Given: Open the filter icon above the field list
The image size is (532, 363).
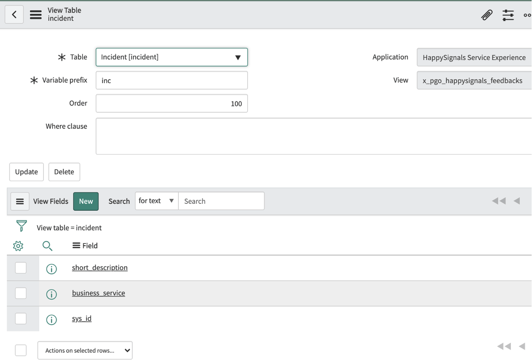Looking at the screenshot, I should click(x=21, y=226).
